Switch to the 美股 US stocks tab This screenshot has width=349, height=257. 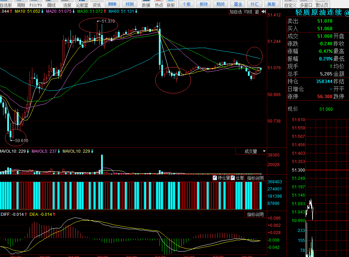pyautogui.click(x=271, y=4)
